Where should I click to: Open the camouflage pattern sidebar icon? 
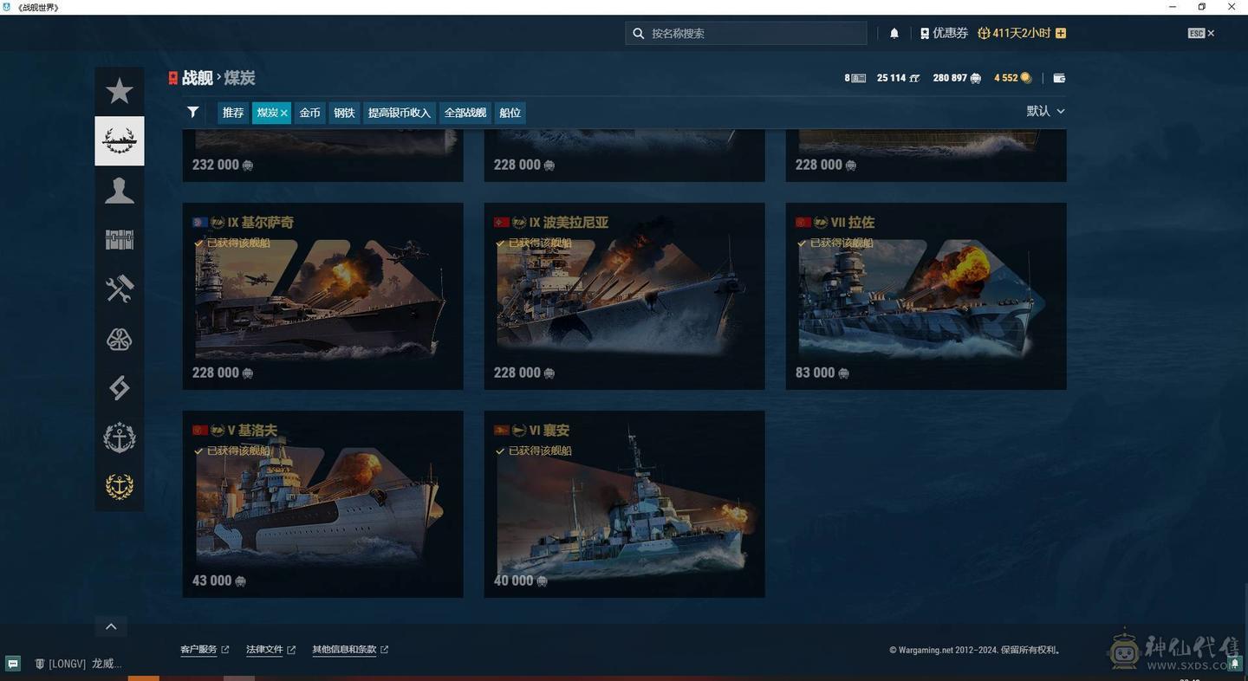120,339
